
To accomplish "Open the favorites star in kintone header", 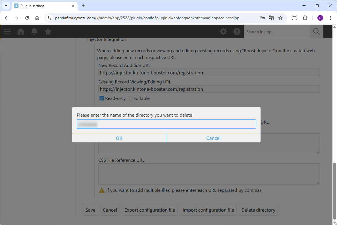I will pyautogui.click(x=48, y=31).
